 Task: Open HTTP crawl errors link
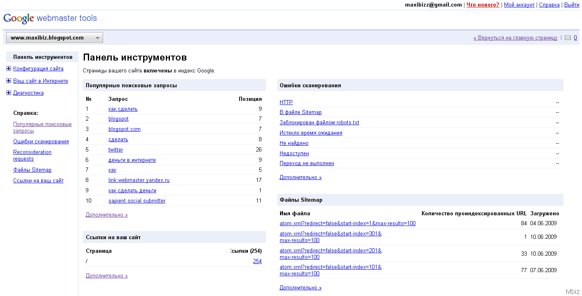click(x=286, y=103)
